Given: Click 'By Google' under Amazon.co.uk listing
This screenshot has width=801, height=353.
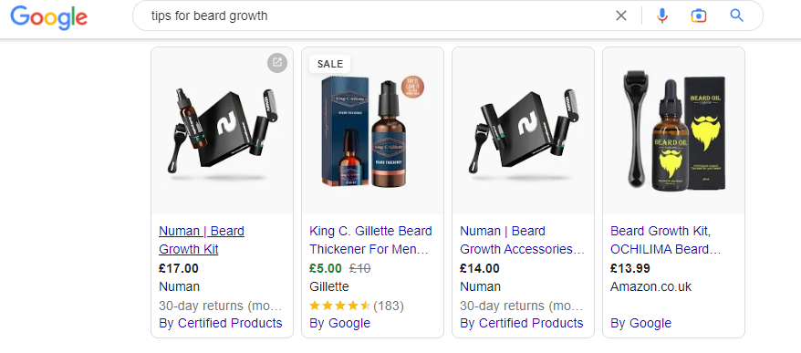Looking at the screenshot, I should click(x=640, y=324).
